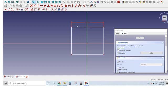Toggle Auto remove redundants checkbox
Viewport: 168px width, 94px height.
118,50
